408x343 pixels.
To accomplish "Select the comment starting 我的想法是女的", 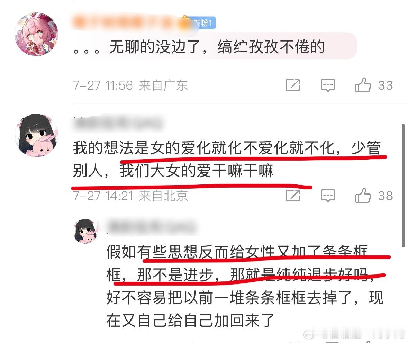I will [227, 159].
